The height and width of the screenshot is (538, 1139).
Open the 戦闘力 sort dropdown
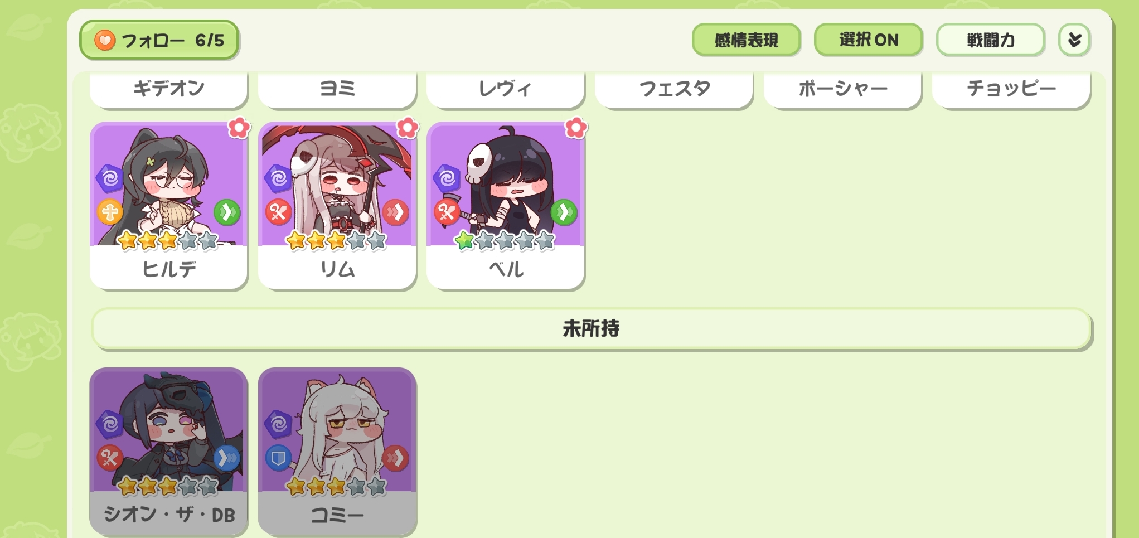coord(990,40)
